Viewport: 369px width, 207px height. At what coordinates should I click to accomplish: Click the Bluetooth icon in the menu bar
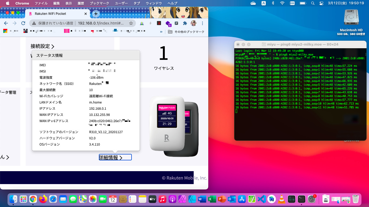(x=273, y=3)
